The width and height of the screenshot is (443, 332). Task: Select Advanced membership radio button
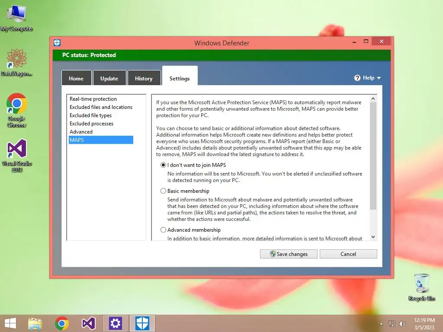(x=163, y=230)
